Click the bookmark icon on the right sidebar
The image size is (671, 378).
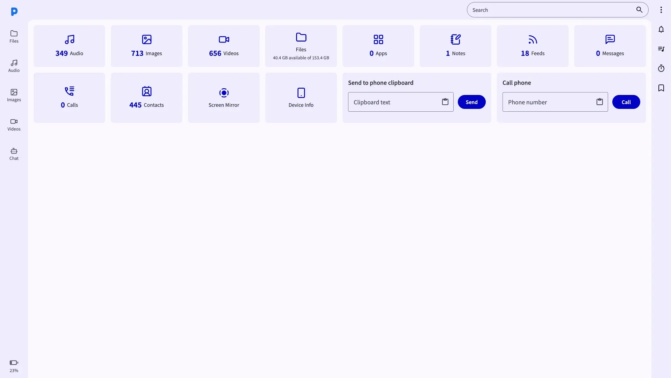(x=661, y=88)
